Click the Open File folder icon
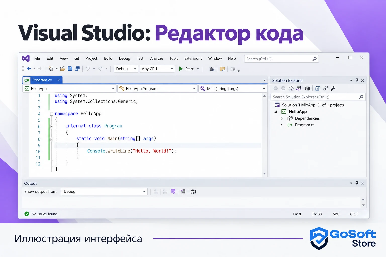386x257 pixels. point(62,69)
